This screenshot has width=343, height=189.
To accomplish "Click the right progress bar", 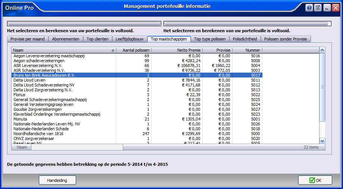I will 247,24.
